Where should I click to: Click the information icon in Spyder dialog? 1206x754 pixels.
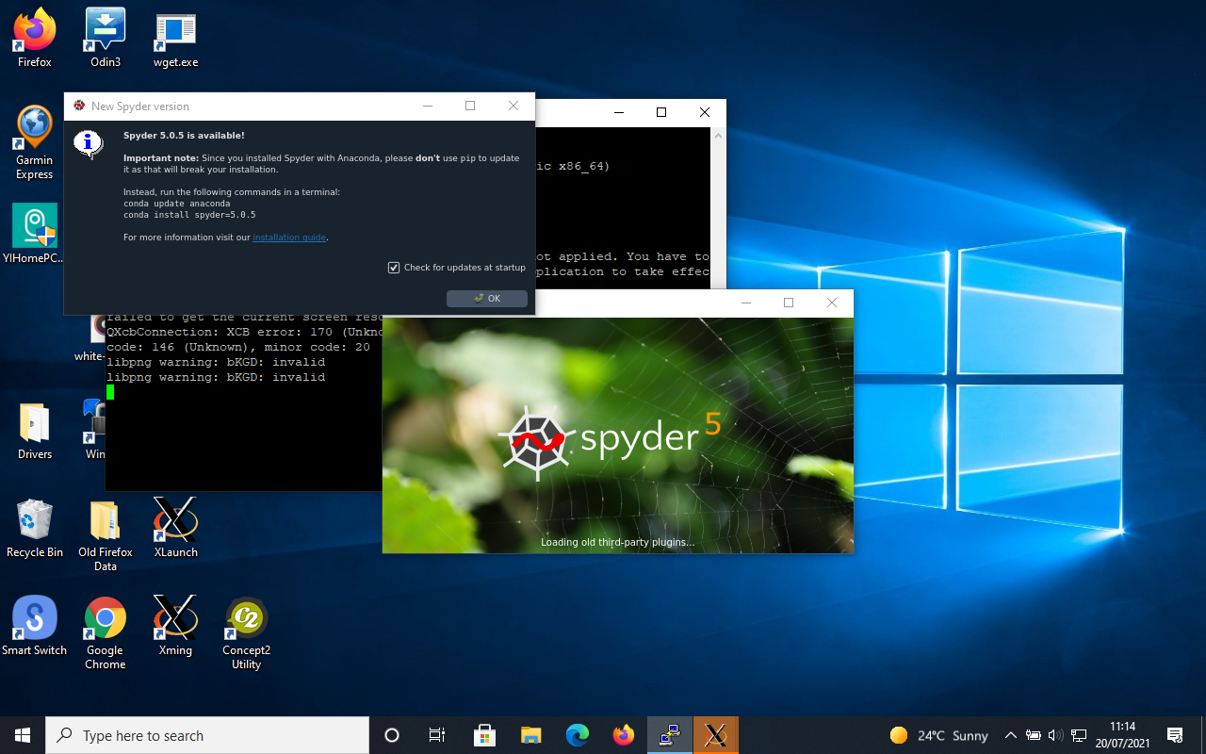tap(89, 144)
